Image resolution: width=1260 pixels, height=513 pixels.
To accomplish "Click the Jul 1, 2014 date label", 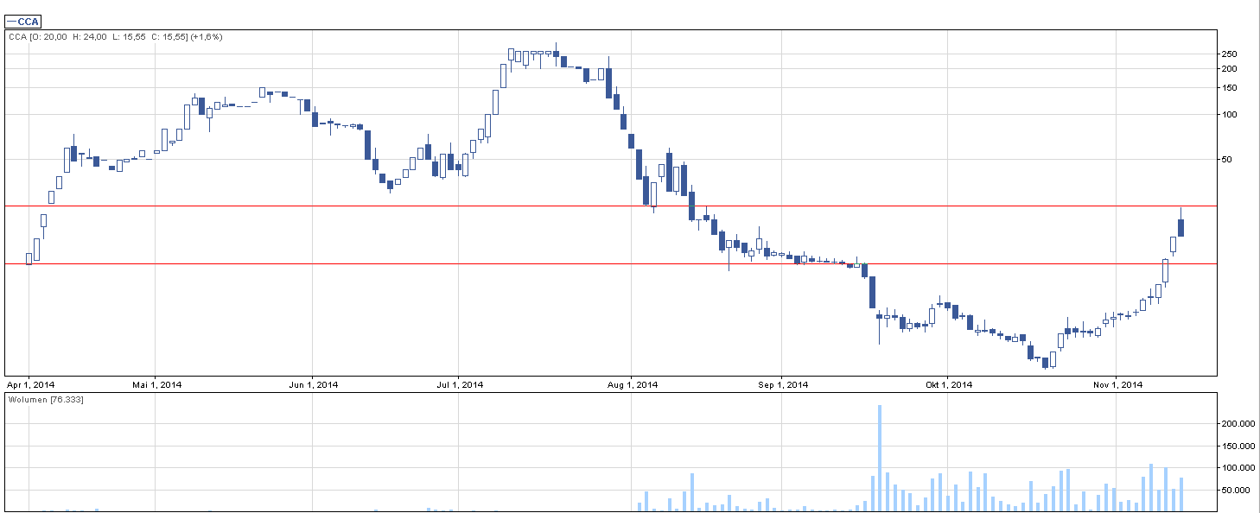I will click(459, 384).
